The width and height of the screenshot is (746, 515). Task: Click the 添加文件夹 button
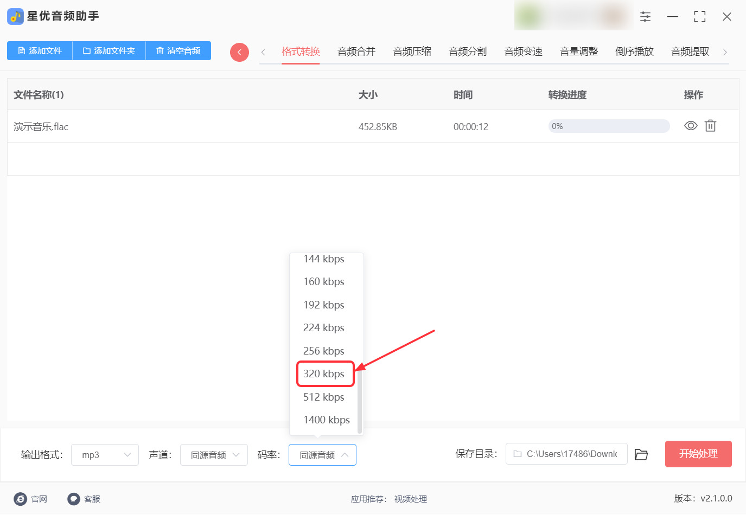click(109, 51)
